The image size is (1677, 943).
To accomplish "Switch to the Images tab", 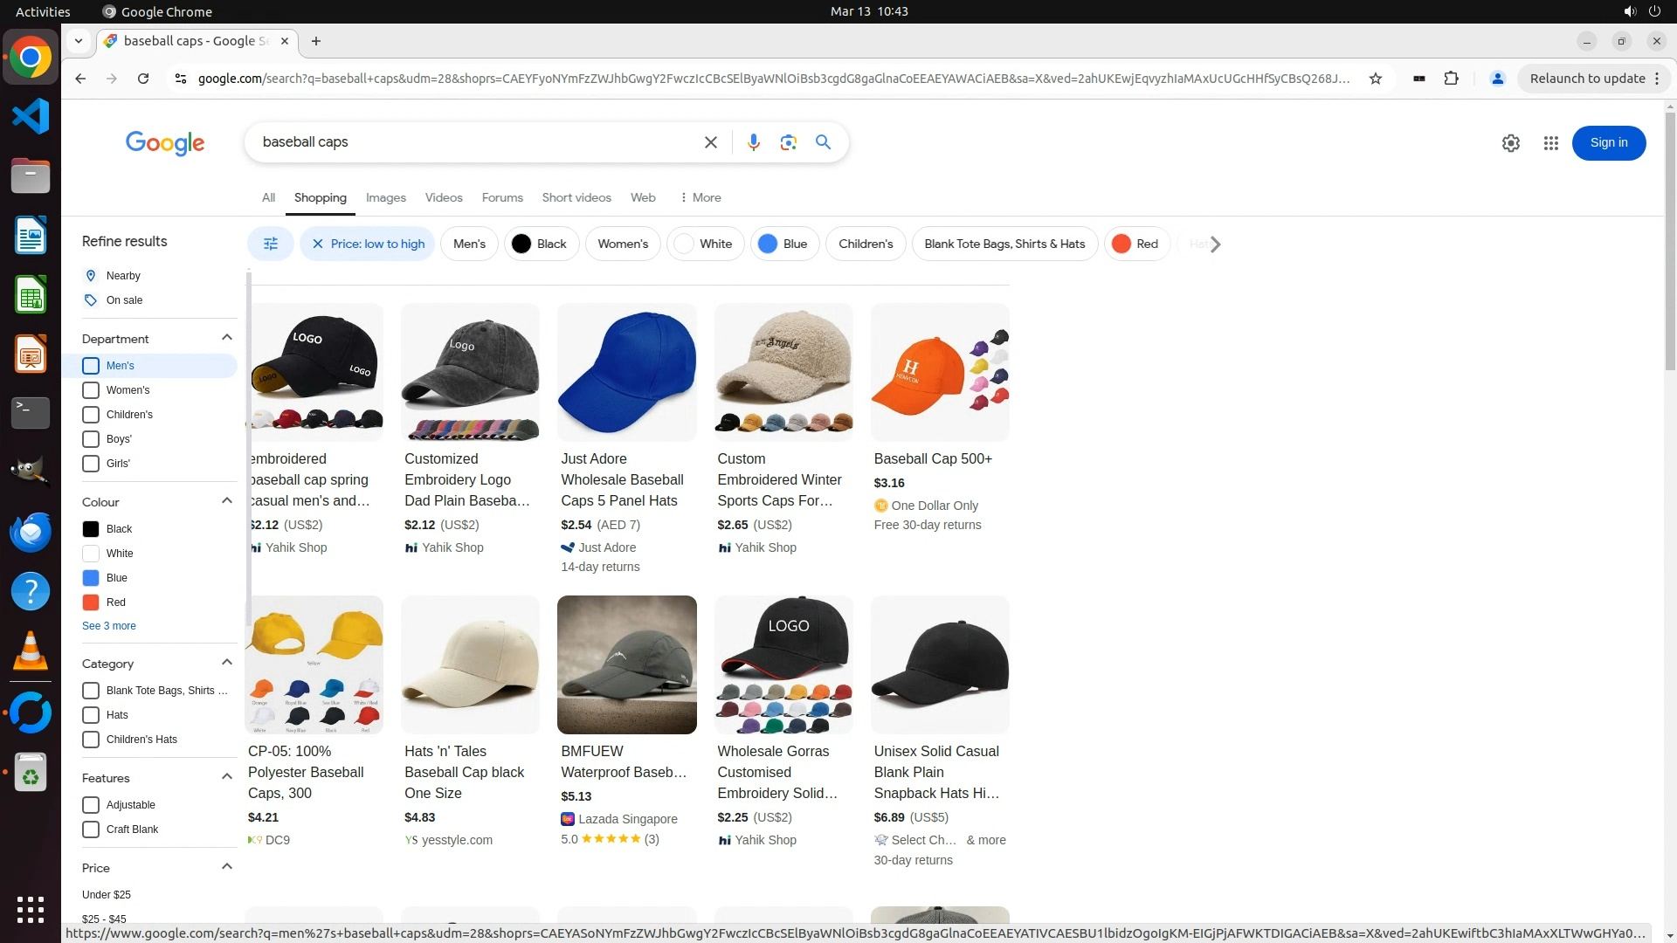I will click(x=385, y=197).
